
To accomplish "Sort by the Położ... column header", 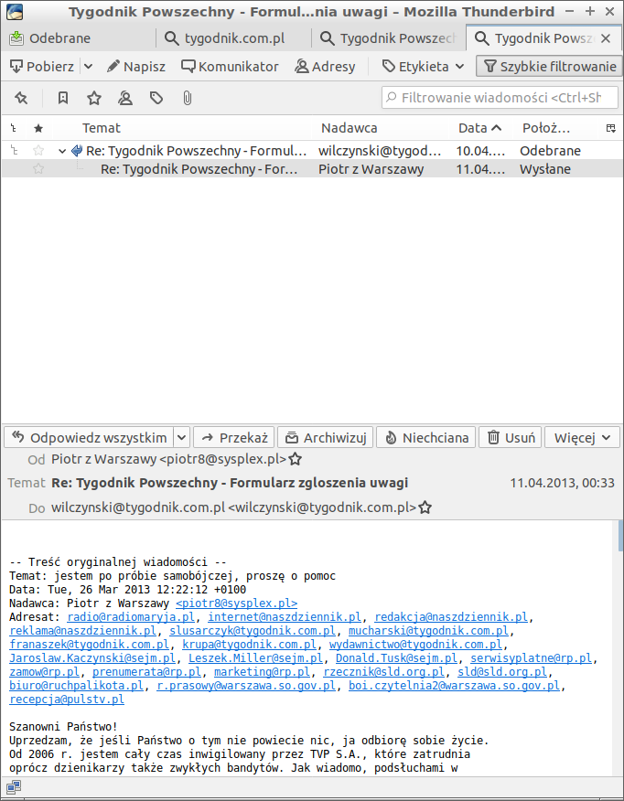I will (556, 128).
